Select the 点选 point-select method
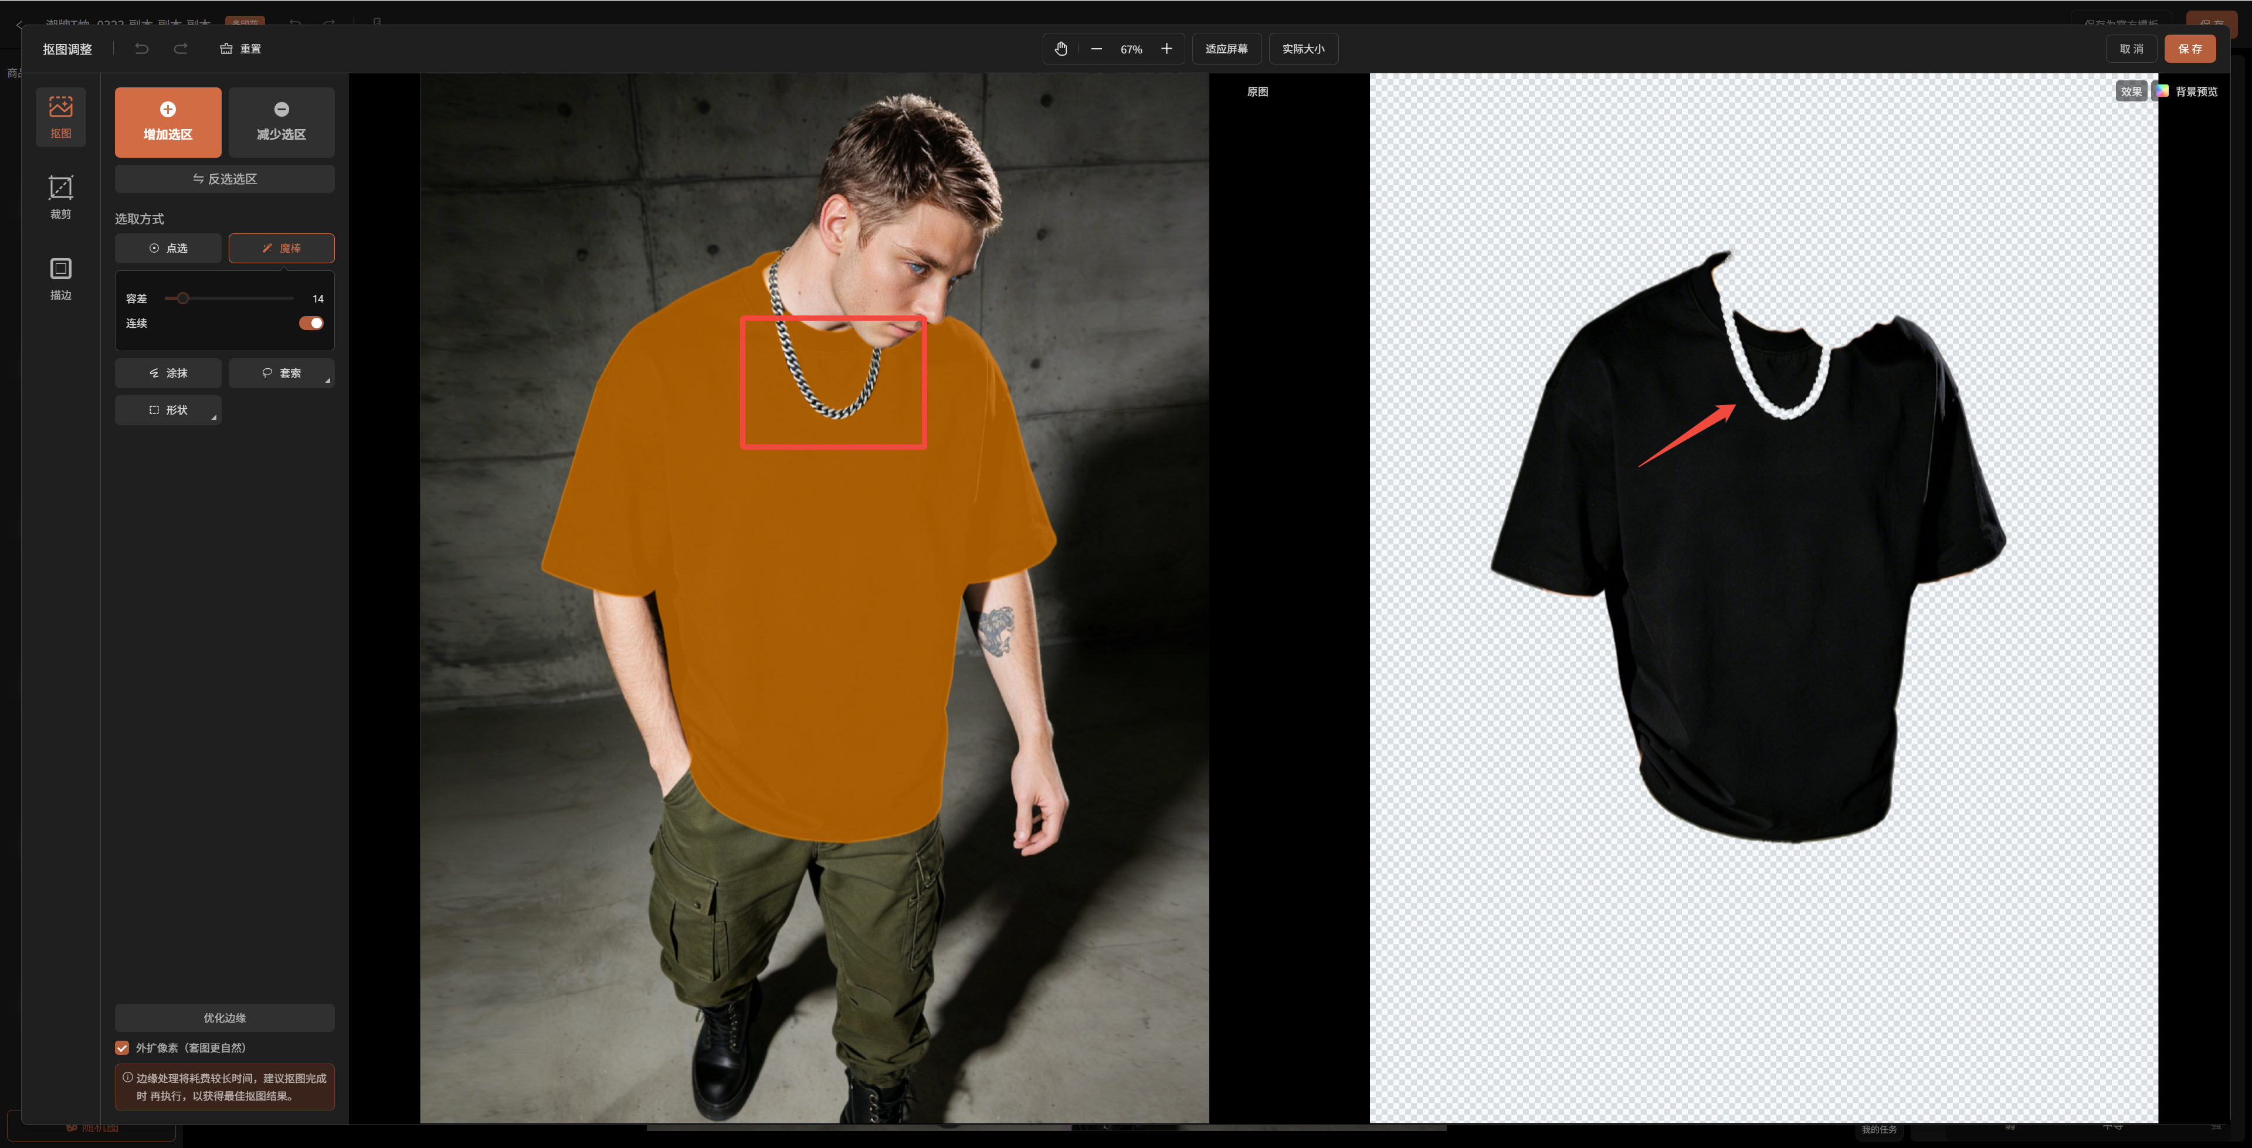Viewport: 2252px width, 1148px height. pos(168,249)
